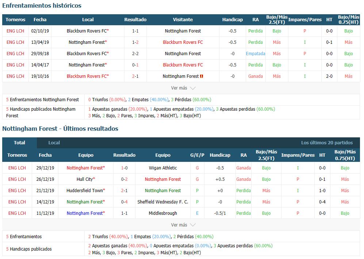Click Sheffield Wednesday F. C. team name

(x=163, y=202)
